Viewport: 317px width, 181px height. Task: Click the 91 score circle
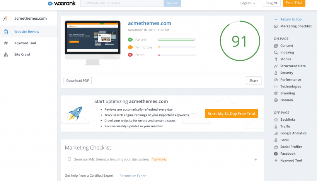click(240, 41)
